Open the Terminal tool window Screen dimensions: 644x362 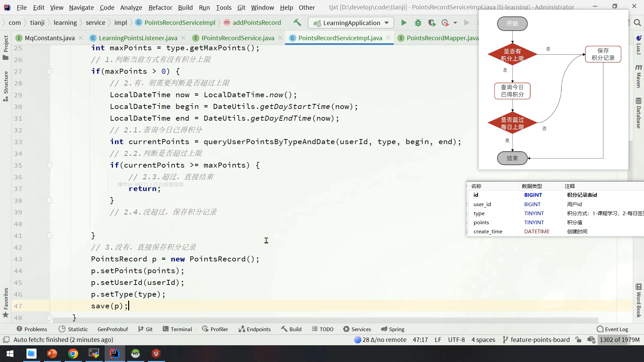coord(177,329)
